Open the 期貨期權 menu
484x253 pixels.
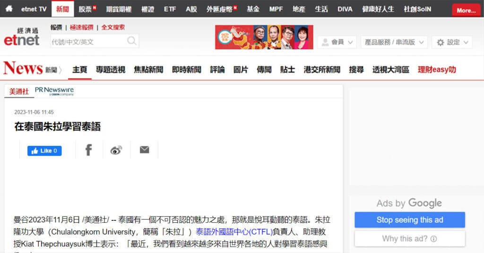(x=119, y=9)
